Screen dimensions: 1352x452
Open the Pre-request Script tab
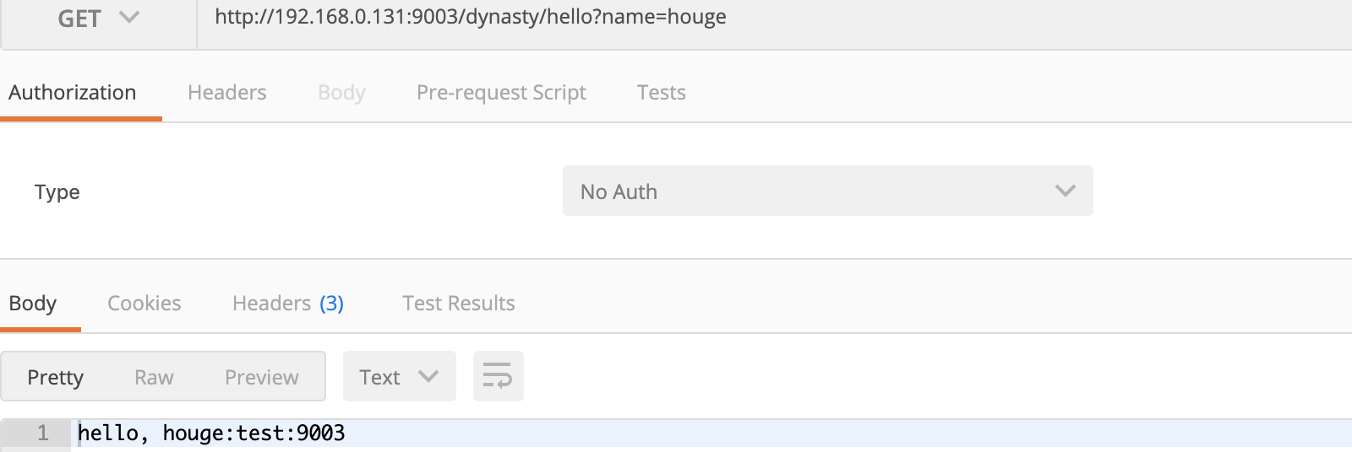pyautogui.click(x=501, y=93)
